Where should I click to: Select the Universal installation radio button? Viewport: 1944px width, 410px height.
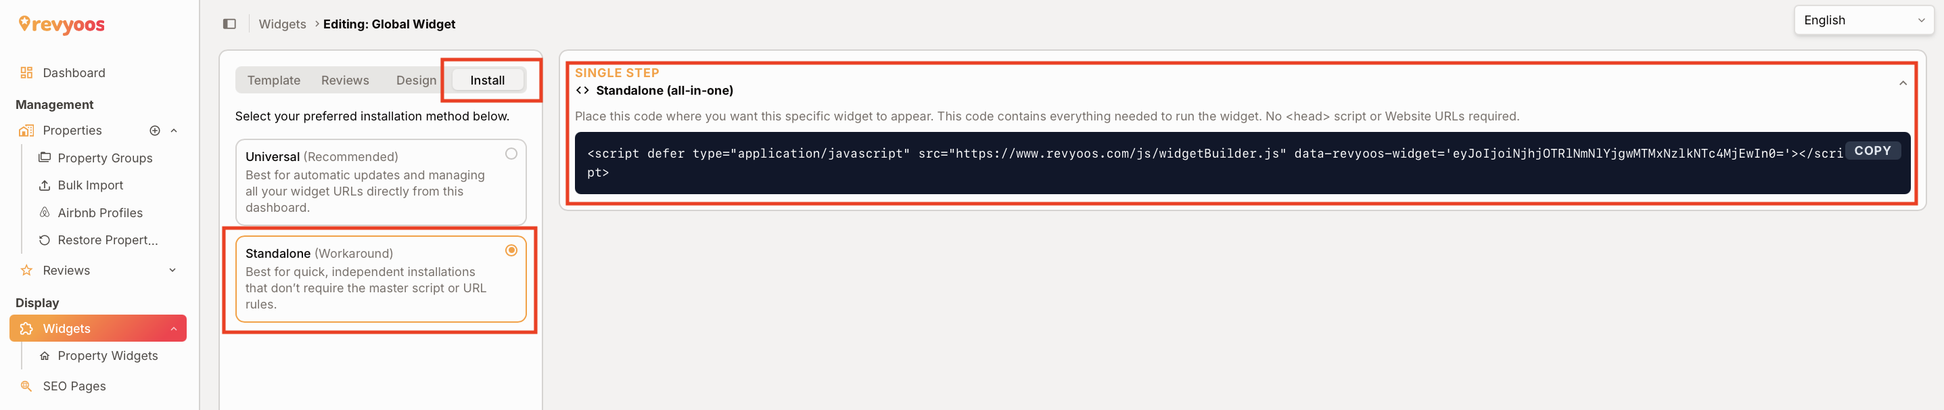pos(511,154)
